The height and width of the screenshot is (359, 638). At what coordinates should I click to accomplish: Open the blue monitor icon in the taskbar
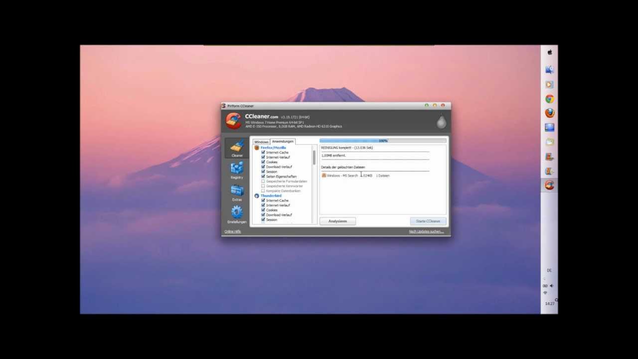click(549, 128)
